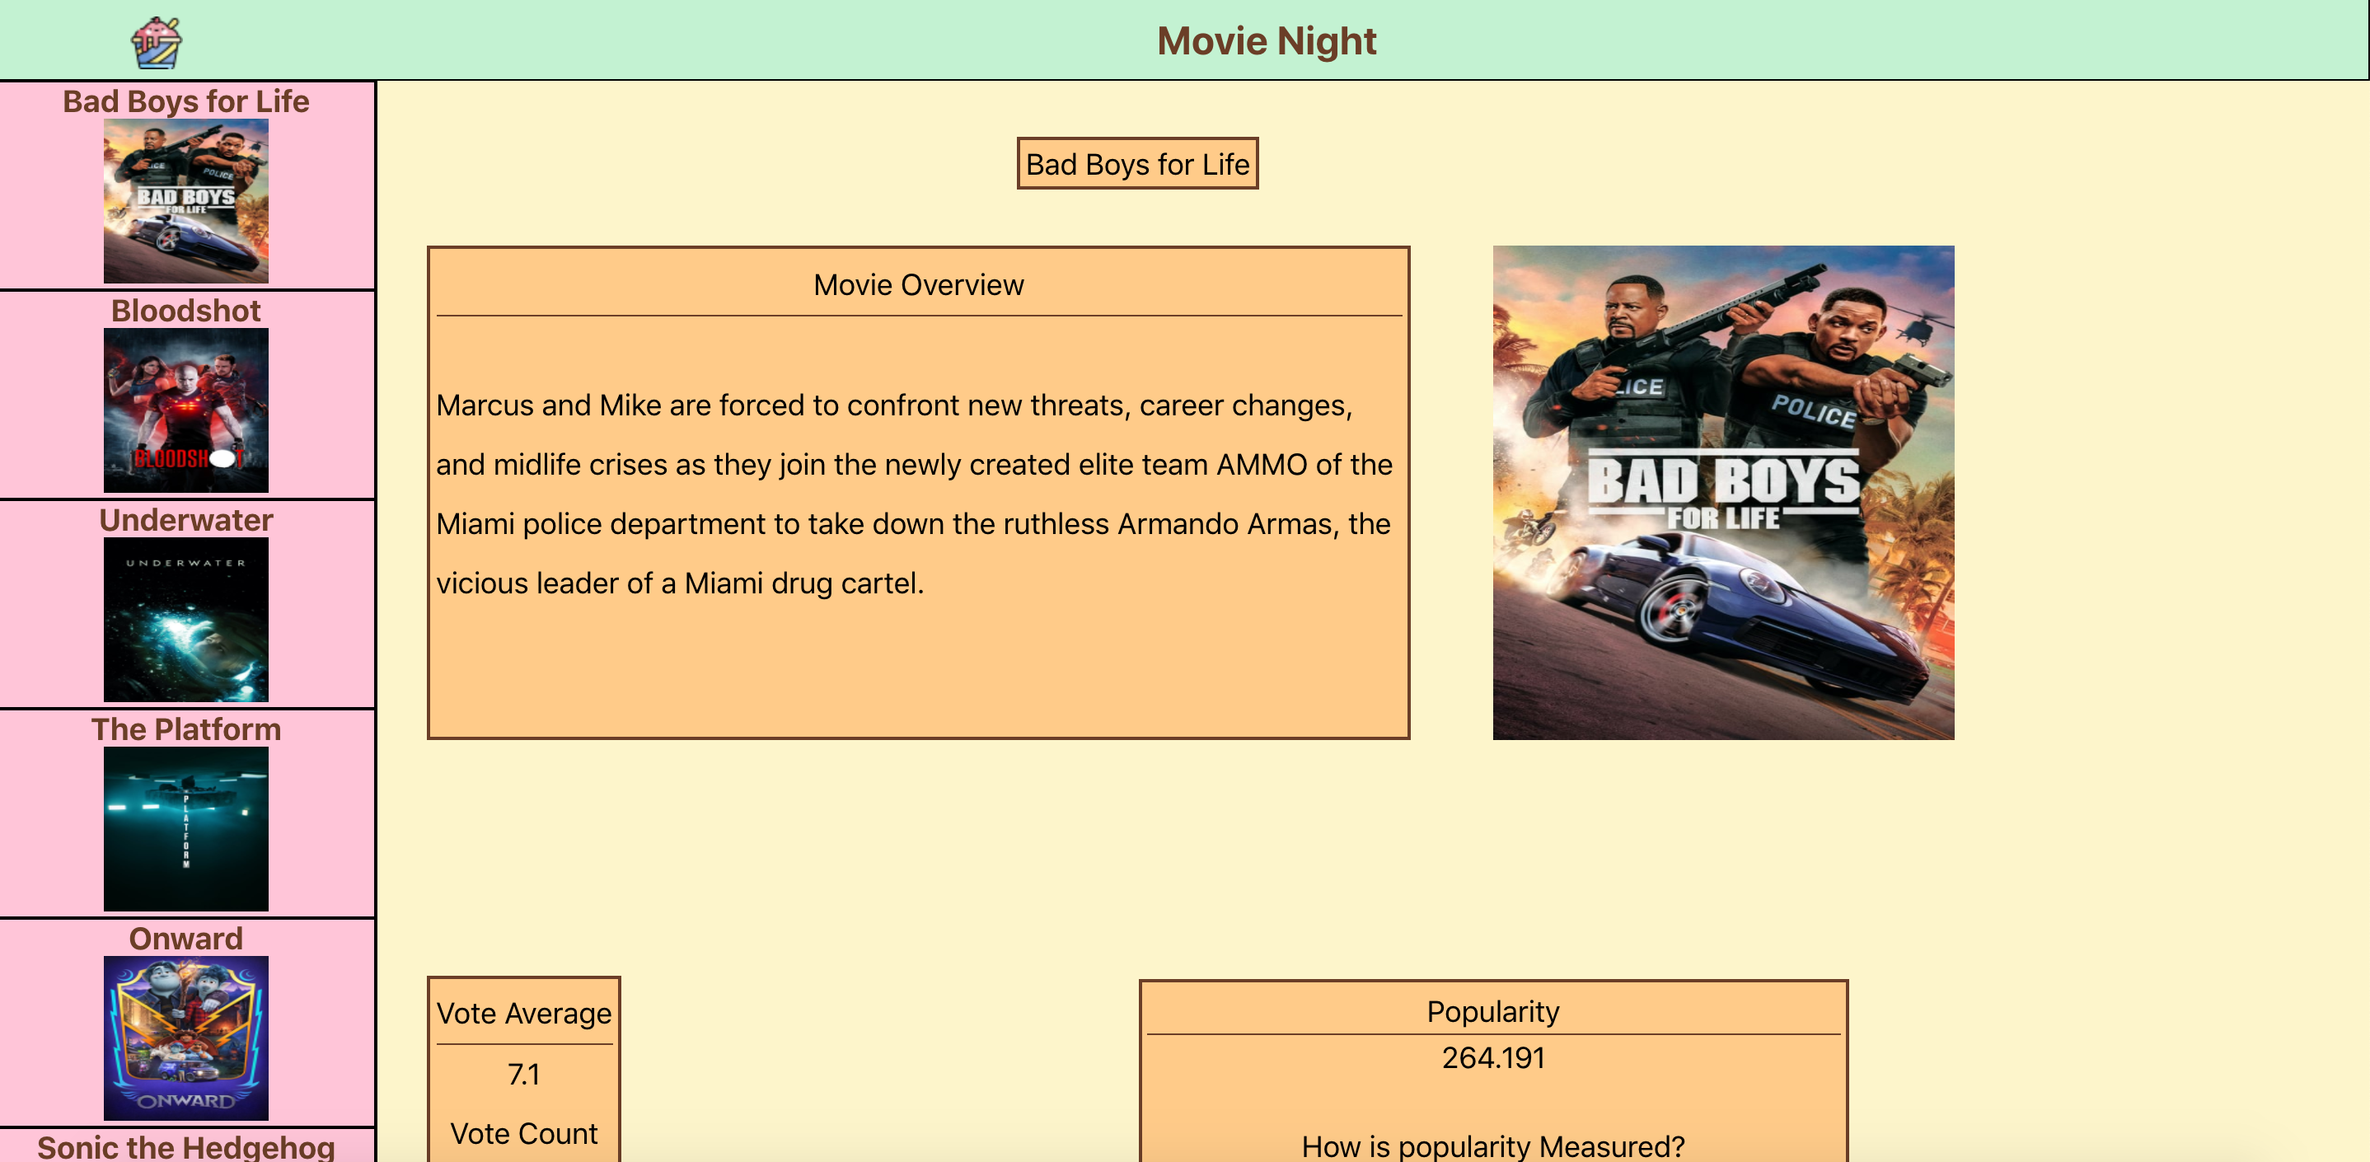This screenshot has width=2370, height=1162.
Task: Click the Movie Night header title
Action: point(1266,41)
